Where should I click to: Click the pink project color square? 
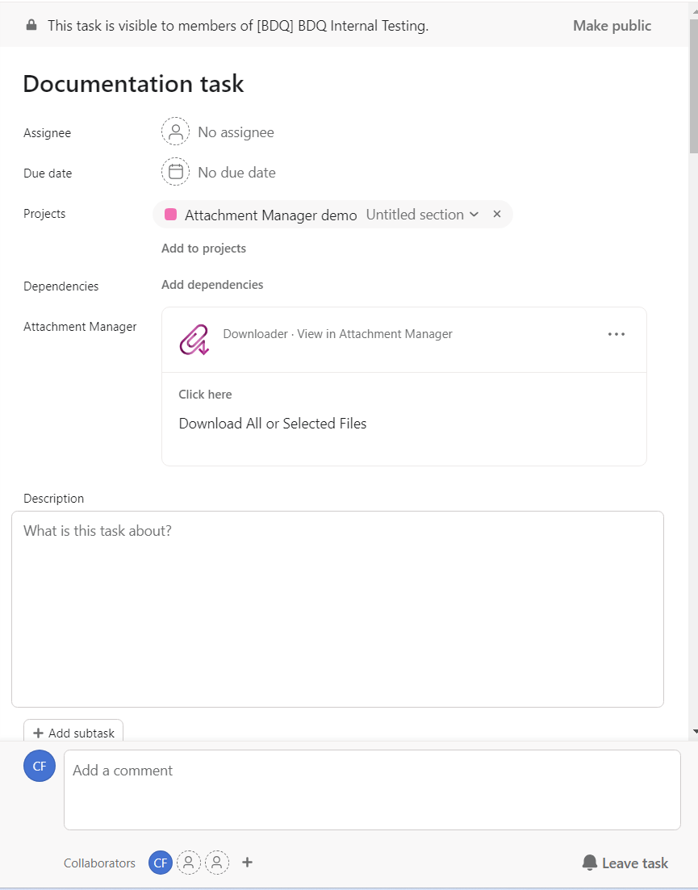click(x=171, y=215)
